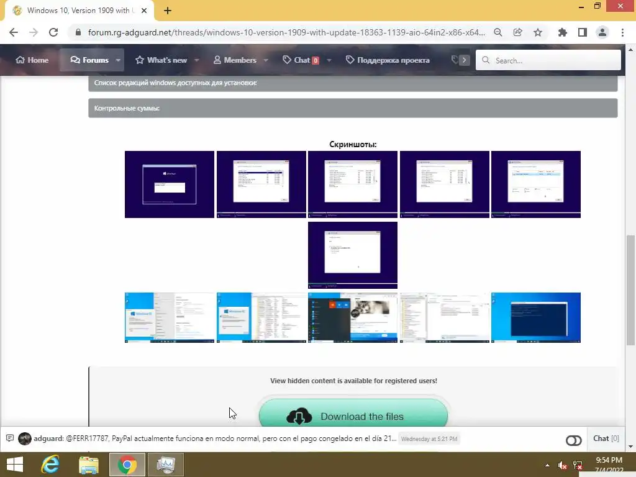The height and width of the screenshot is (477, 636).
Task: Open the system monitor taskbar app
Action: coord(165,465)
